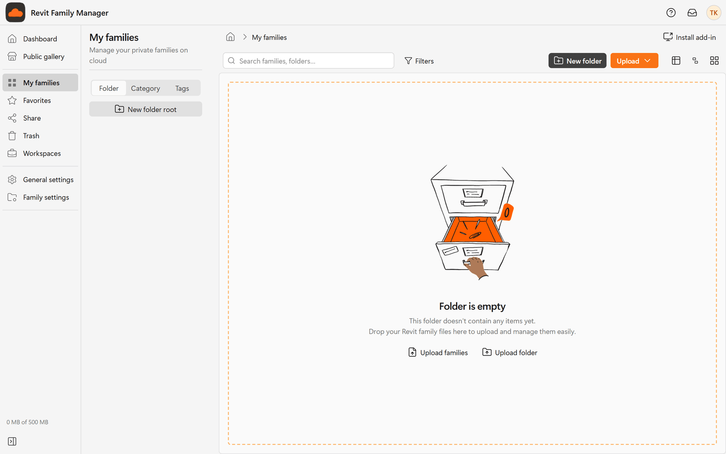Switch to table list view
The width and height of the screenshot is (726, 454).
tap(676, 61)
